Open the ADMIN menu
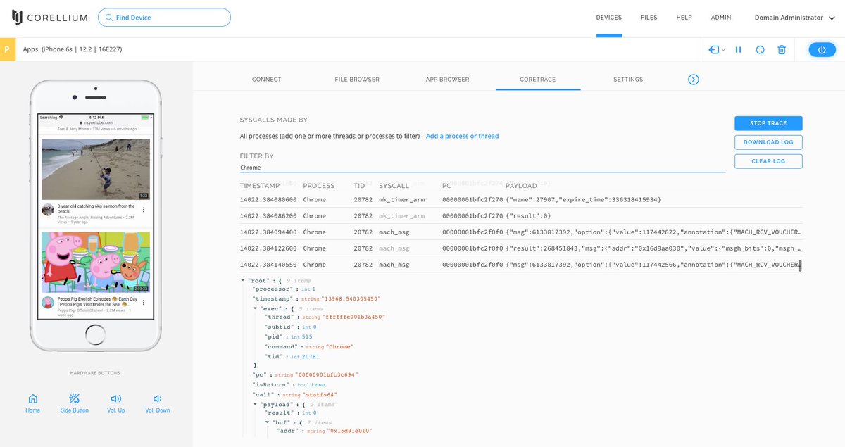Screen dimensions: 845x447 [x=721, y=18]
